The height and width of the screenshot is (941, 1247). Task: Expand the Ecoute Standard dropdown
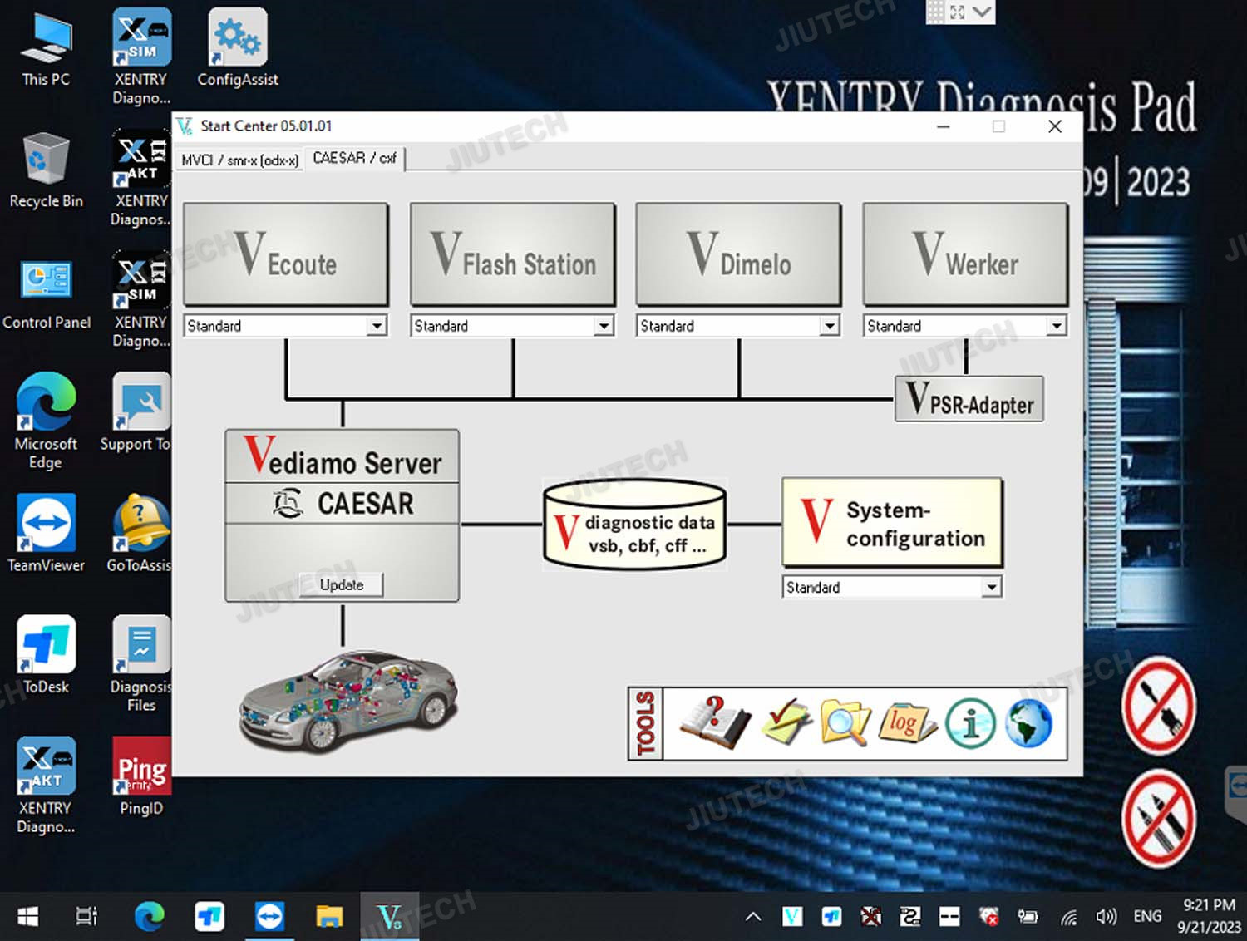(x=377, y=326)
